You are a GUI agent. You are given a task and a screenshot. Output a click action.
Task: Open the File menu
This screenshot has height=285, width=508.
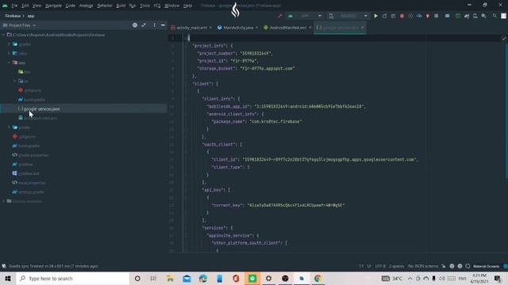(14, 6)
